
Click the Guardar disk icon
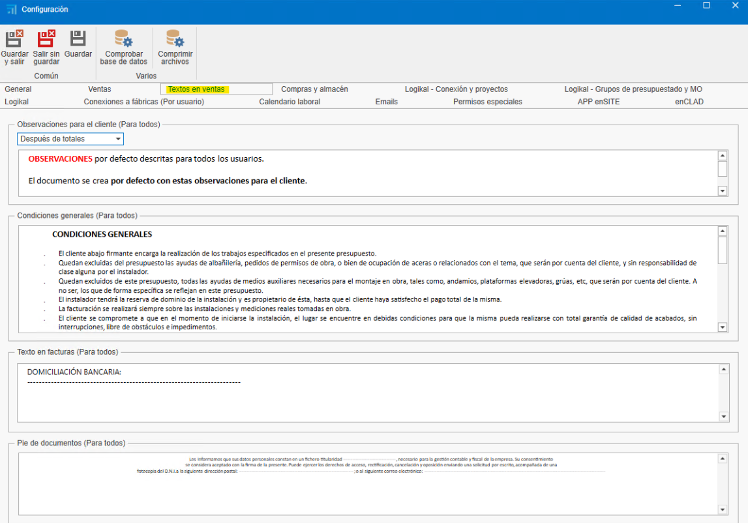coord(78,38)
